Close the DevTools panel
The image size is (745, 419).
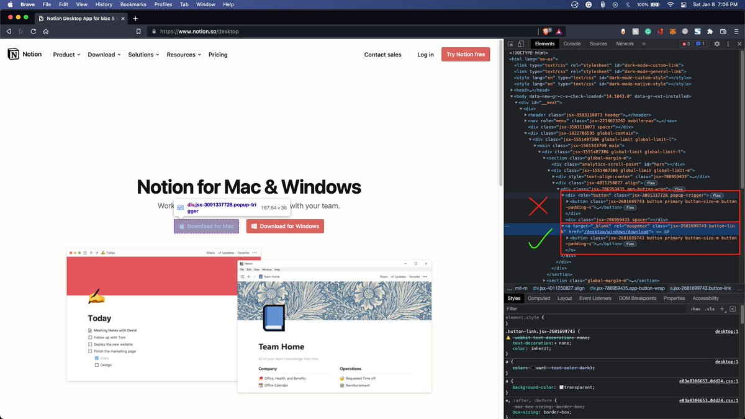click(x=739, y=44)
